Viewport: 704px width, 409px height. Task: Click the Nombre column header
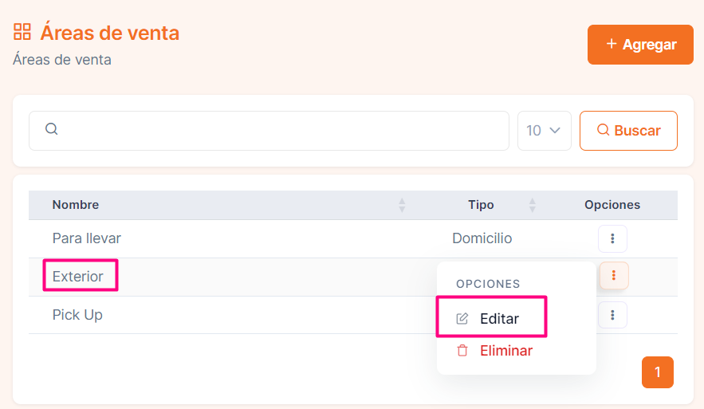(x=76, y=205)
